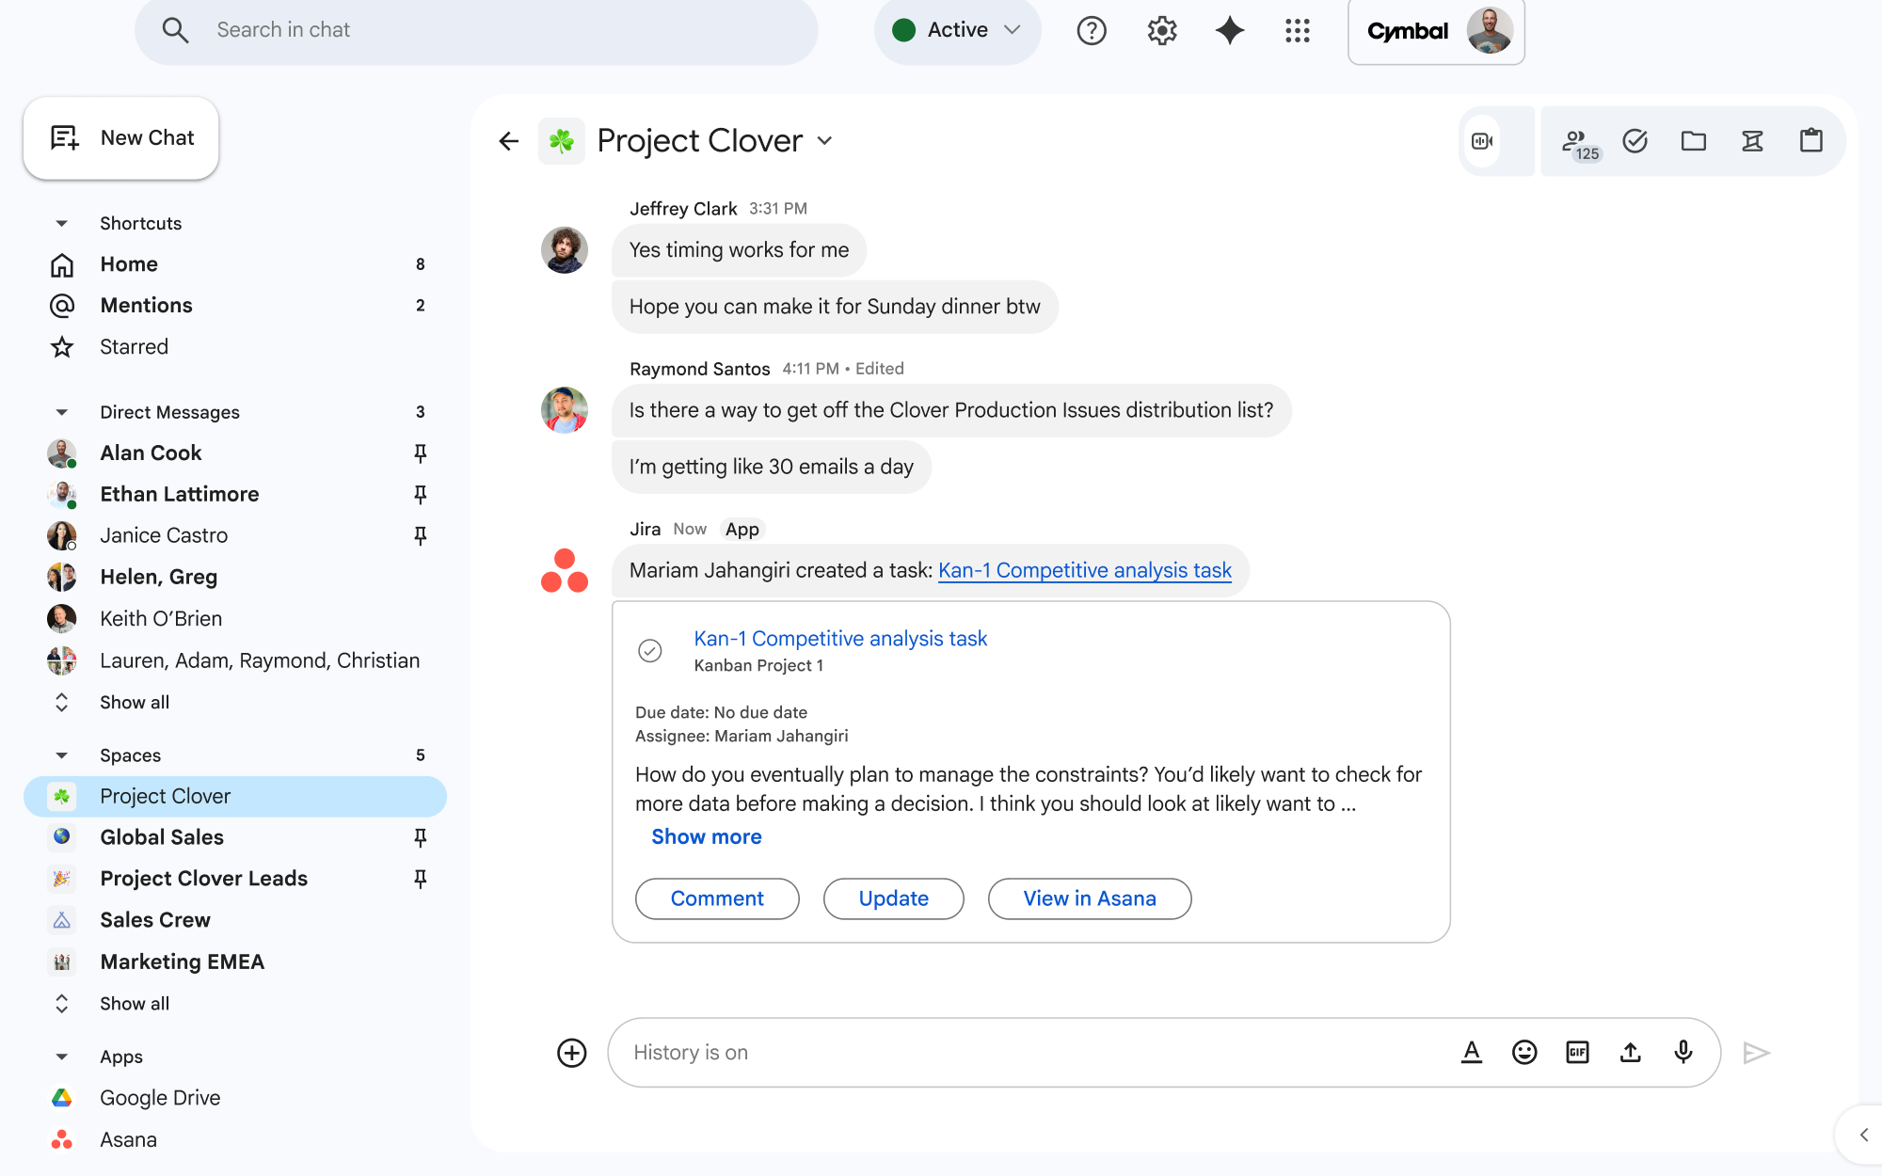Unpin Ethan Lattimore conversation

(421, 495)
